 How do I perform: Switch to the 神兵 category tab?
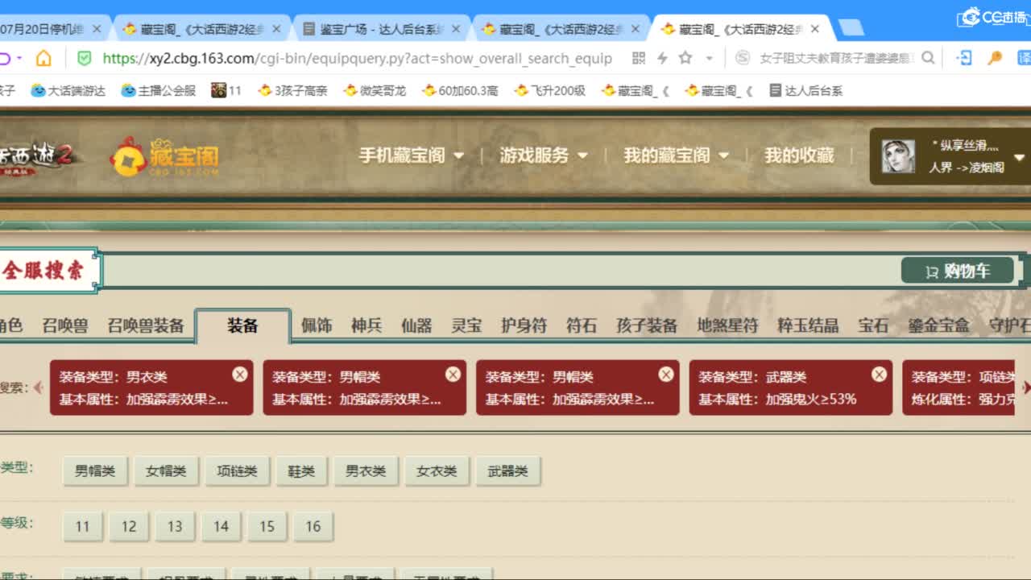tap(366, 325)
